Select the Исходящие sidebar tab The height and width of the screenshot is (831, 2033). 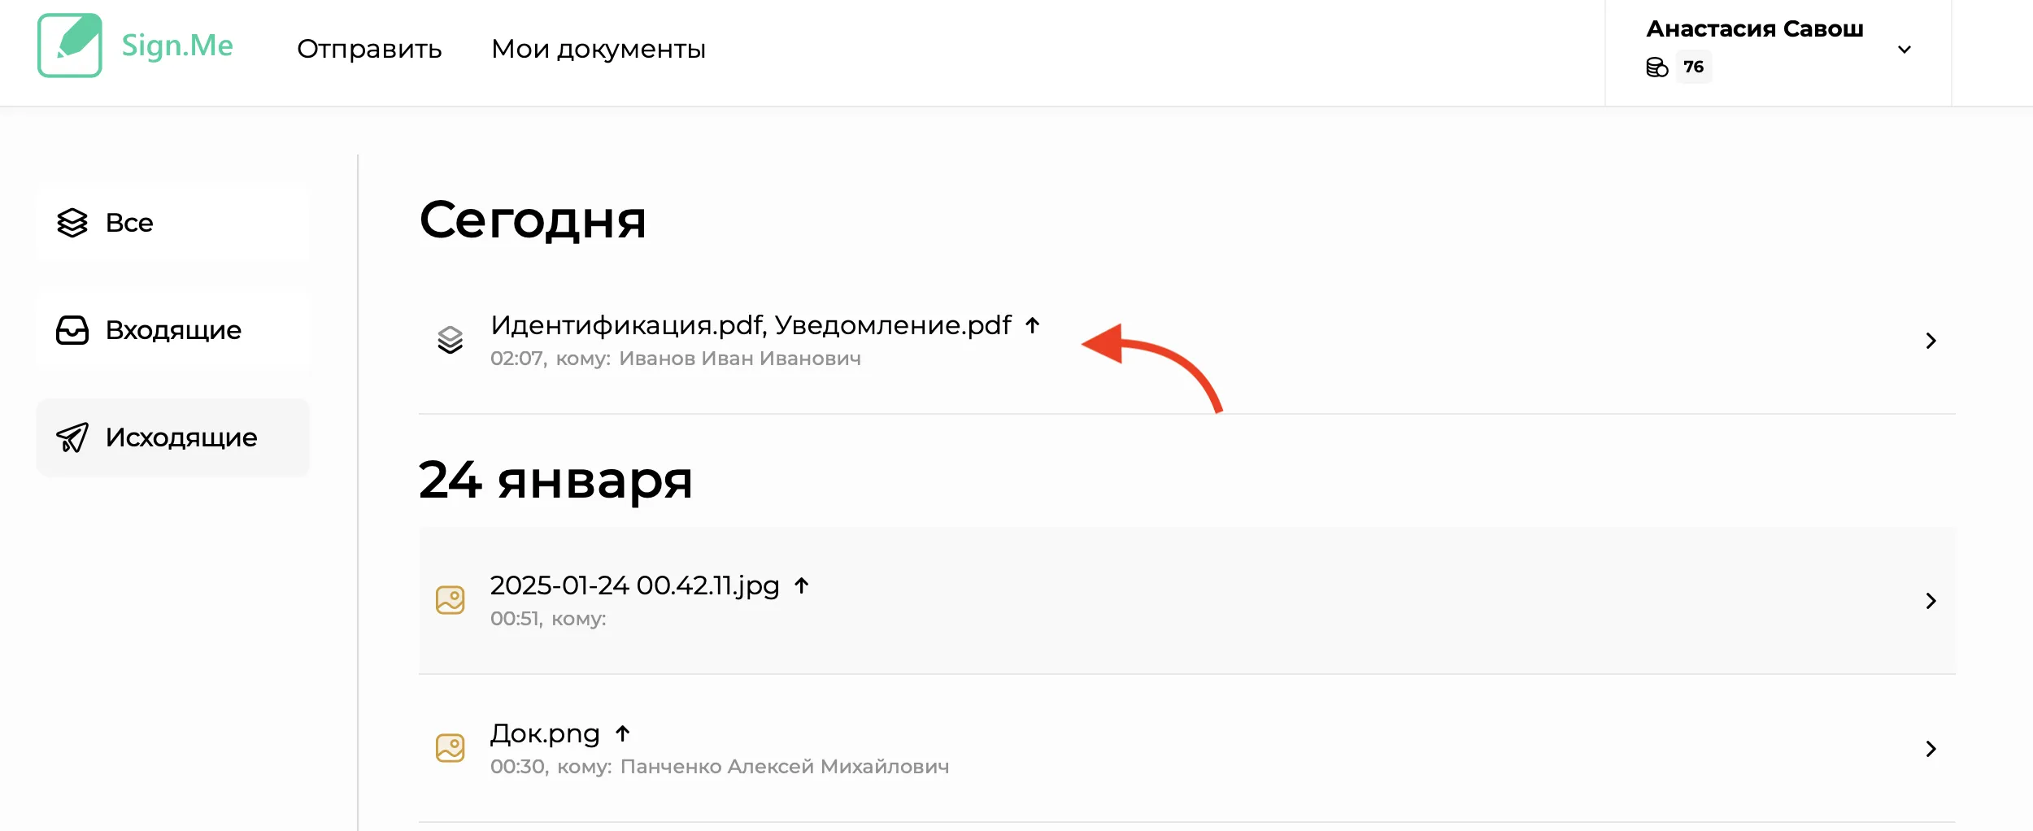173,437
